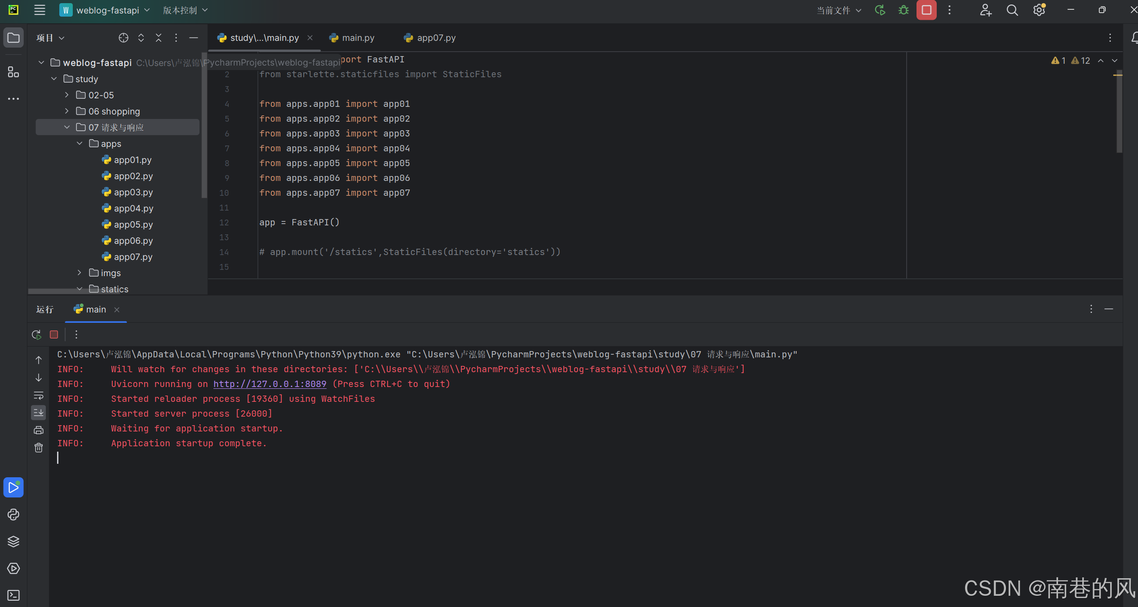The width and height of the screenshot is (1138, 607).
Task: Open the http://127.0.0.1:8089 link
Action: (270, 384)
